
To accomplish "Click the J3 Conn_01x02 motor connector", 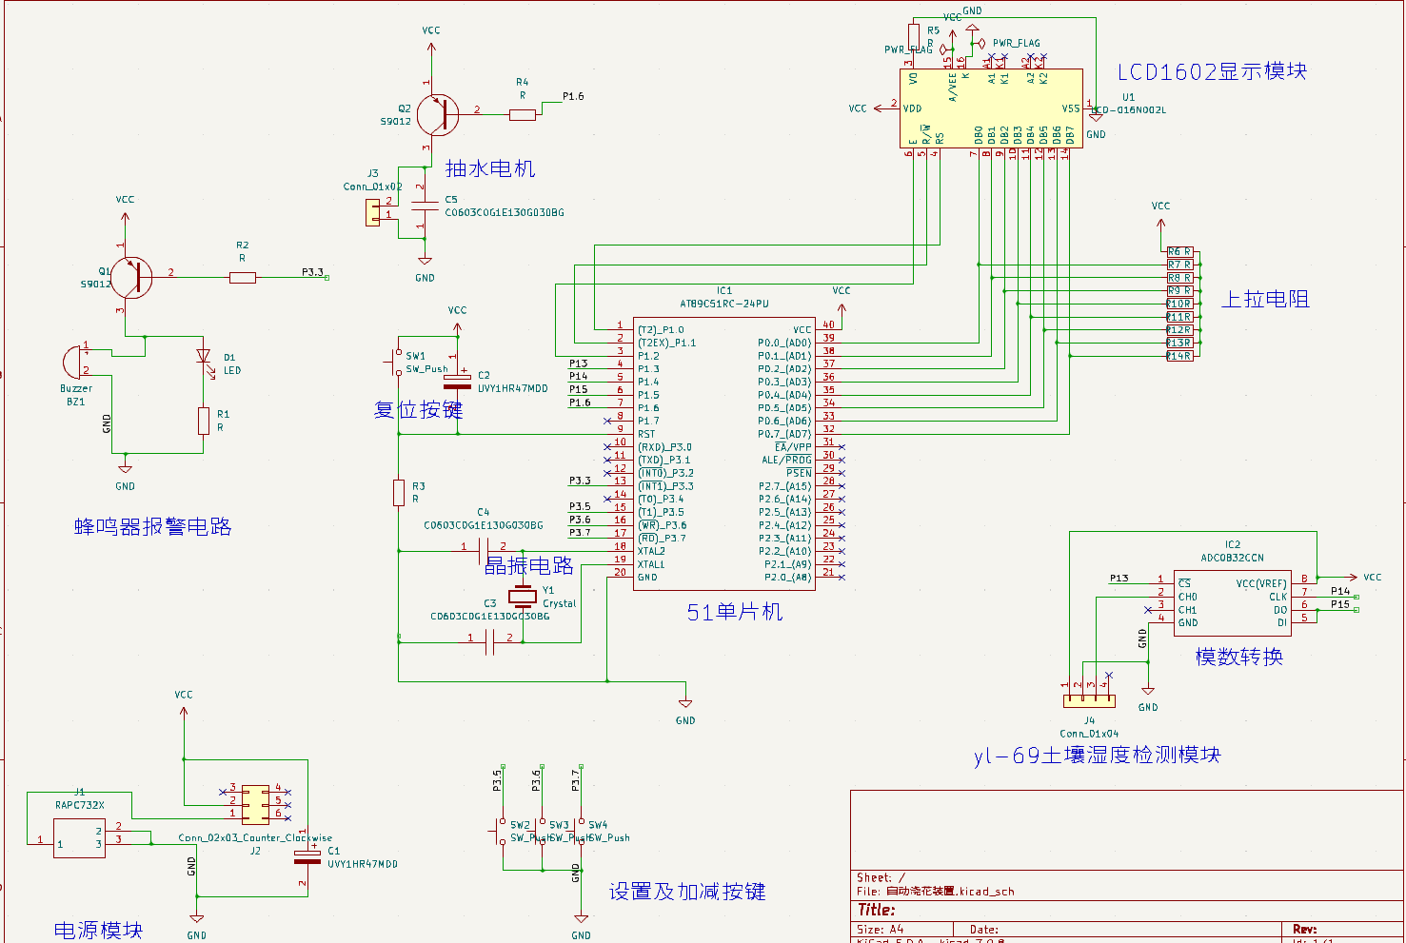I will 372,212.
